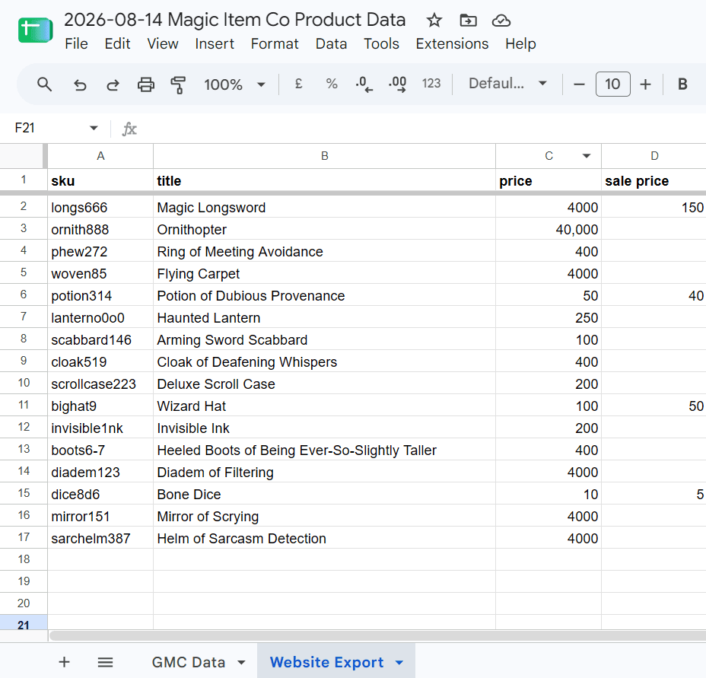706x678 pixels.
Task: Select the select-all corner box
Action: click(23, 156)
